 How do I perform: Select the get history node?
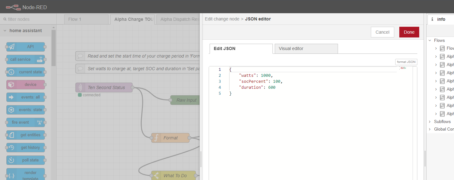click(26, 148)
